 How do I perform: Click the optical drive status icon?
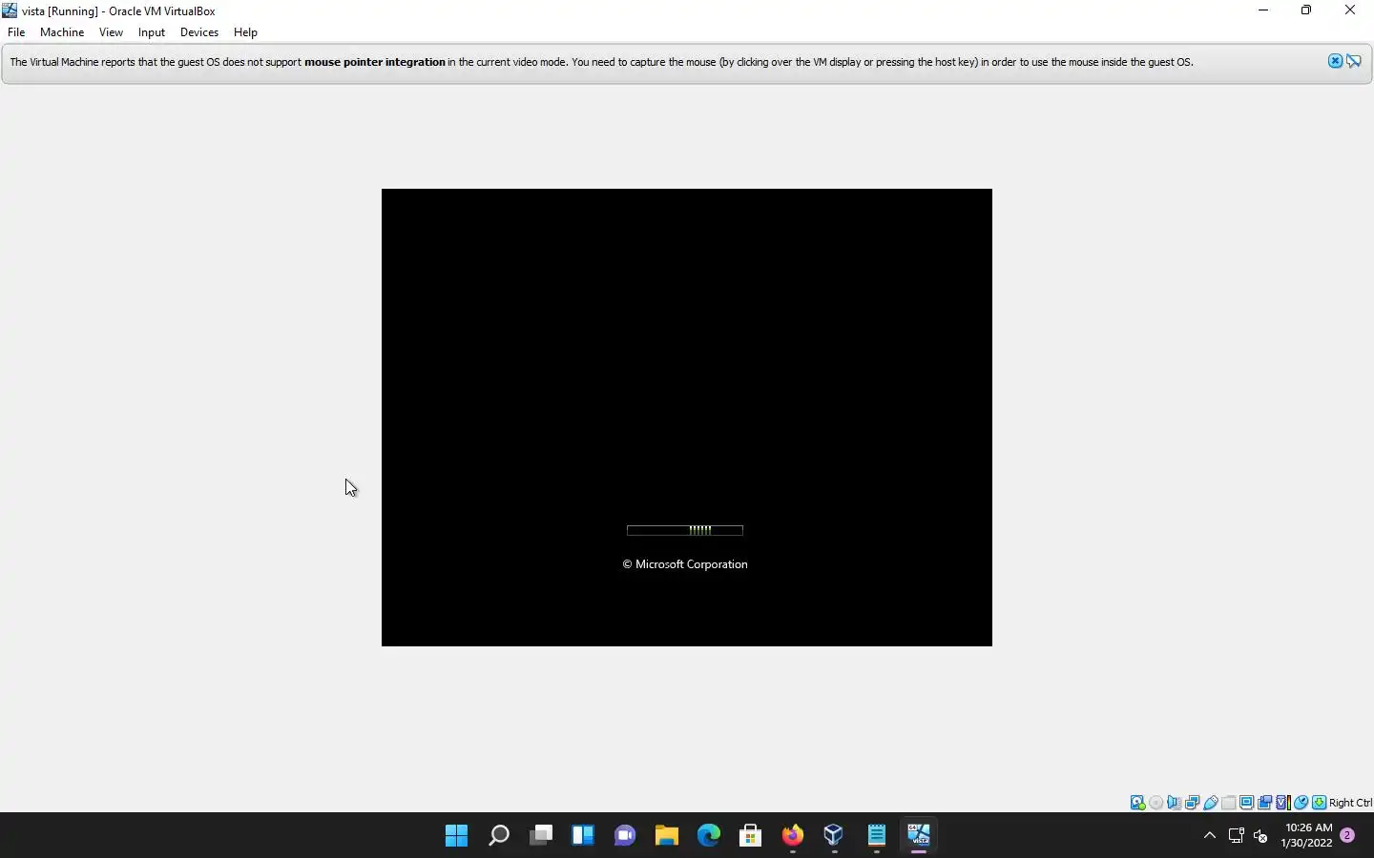pos(1156,803)
